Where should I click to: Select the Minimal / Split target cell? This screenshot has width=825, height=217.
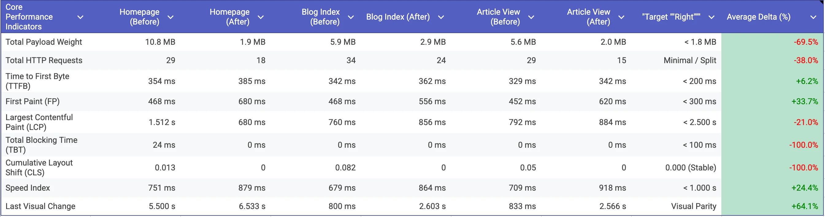(690, 60)
